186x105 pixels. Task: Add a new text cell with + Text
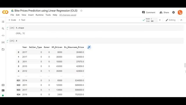click(x=22, y=20)
